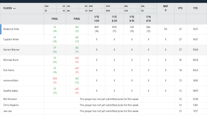Open the NYG vs MIN matchup header
This screenshot has height=116, width=207.
pyautogui.click(x=114, y=8)
